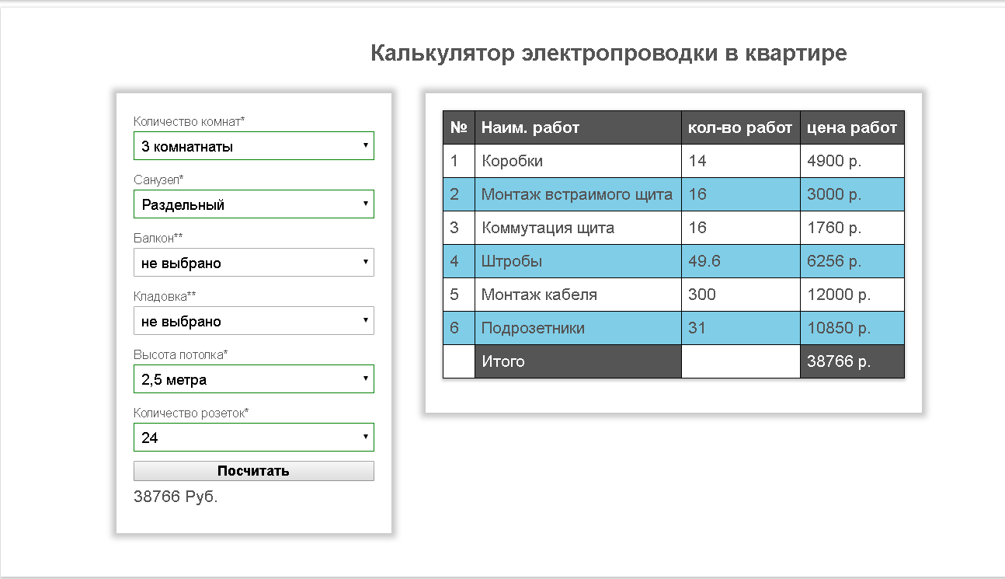The image size is (1005, 579).
Task: Click the Итого total 38766 р. cell
Action: pyautogui.click(x=852, y=361)
